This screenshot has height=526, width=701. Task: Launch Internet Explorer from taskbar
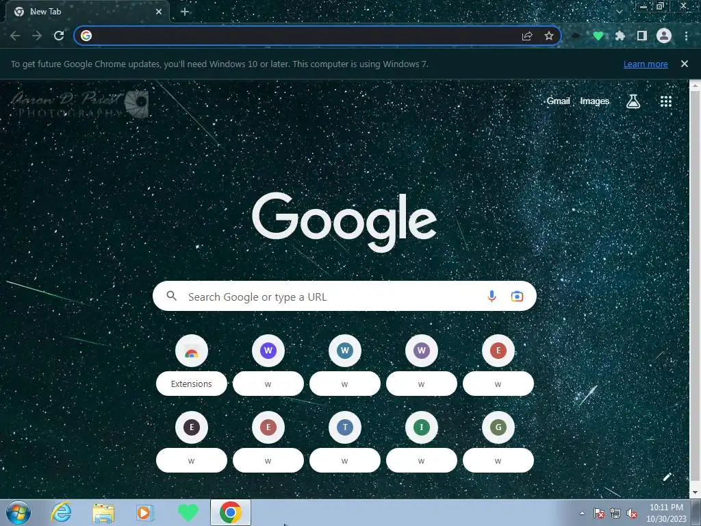coord(61,512)
